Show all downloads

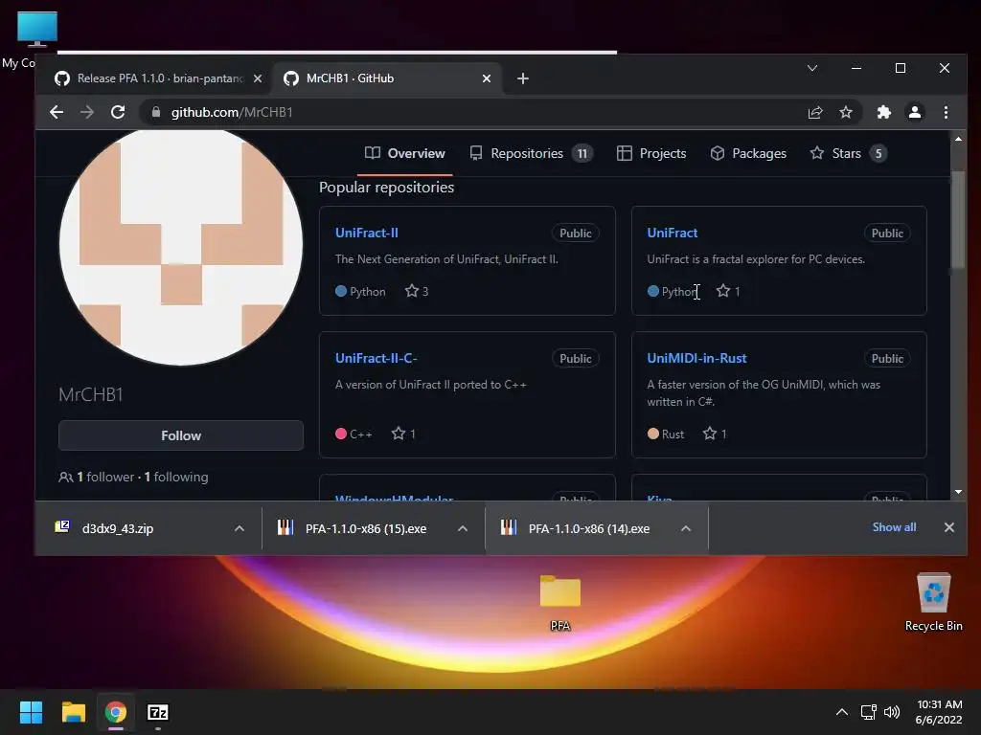[894, 527]
